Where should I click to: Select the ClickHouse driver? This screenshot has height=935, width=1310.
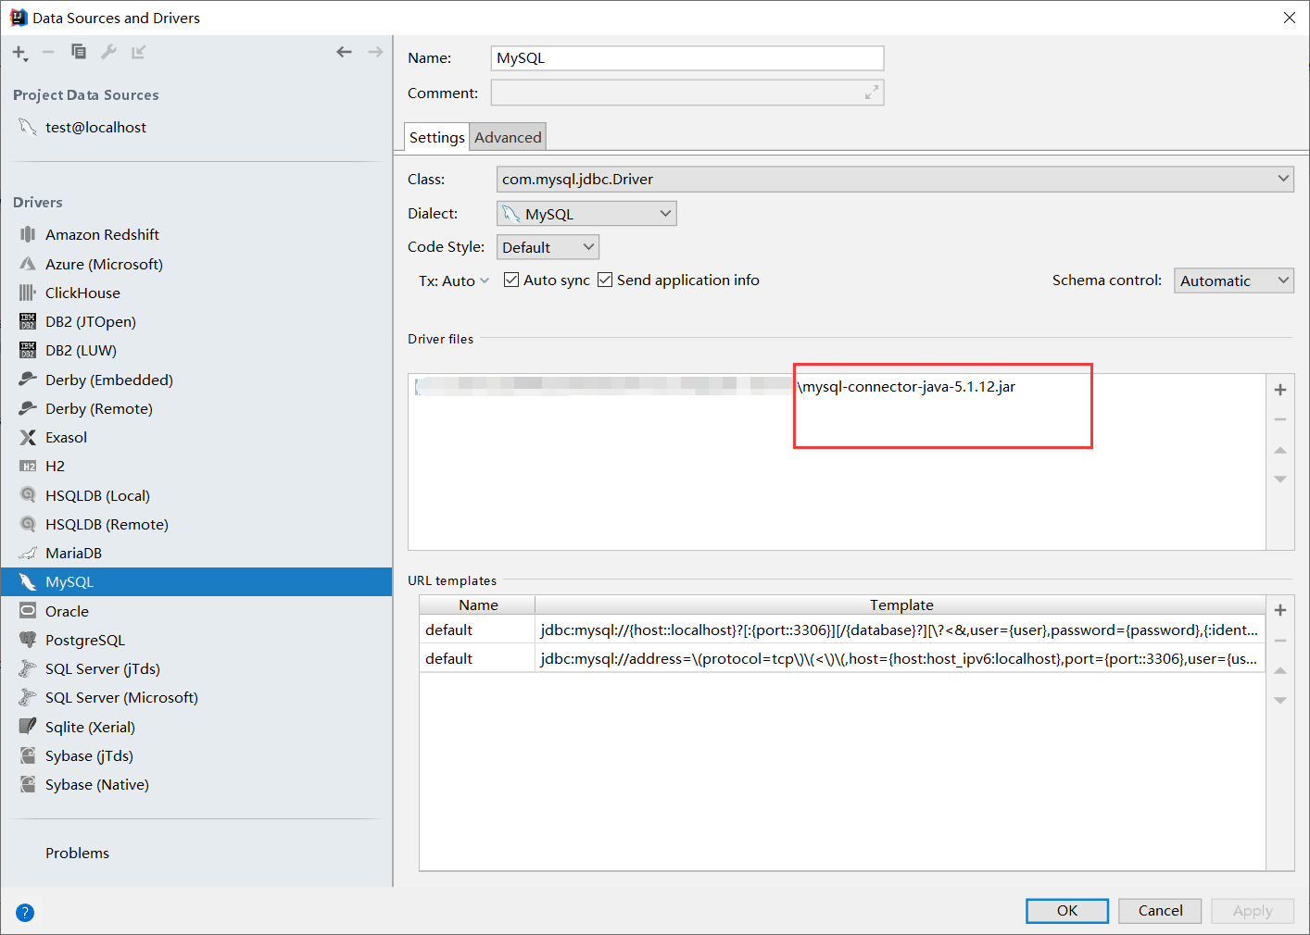(196, 293)
